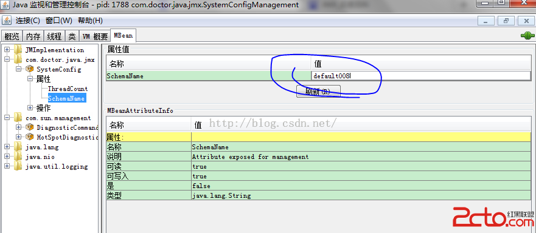Screen dimensions: 536x233
Task: Switch to the 类 tab
Action: coord(72,36)
